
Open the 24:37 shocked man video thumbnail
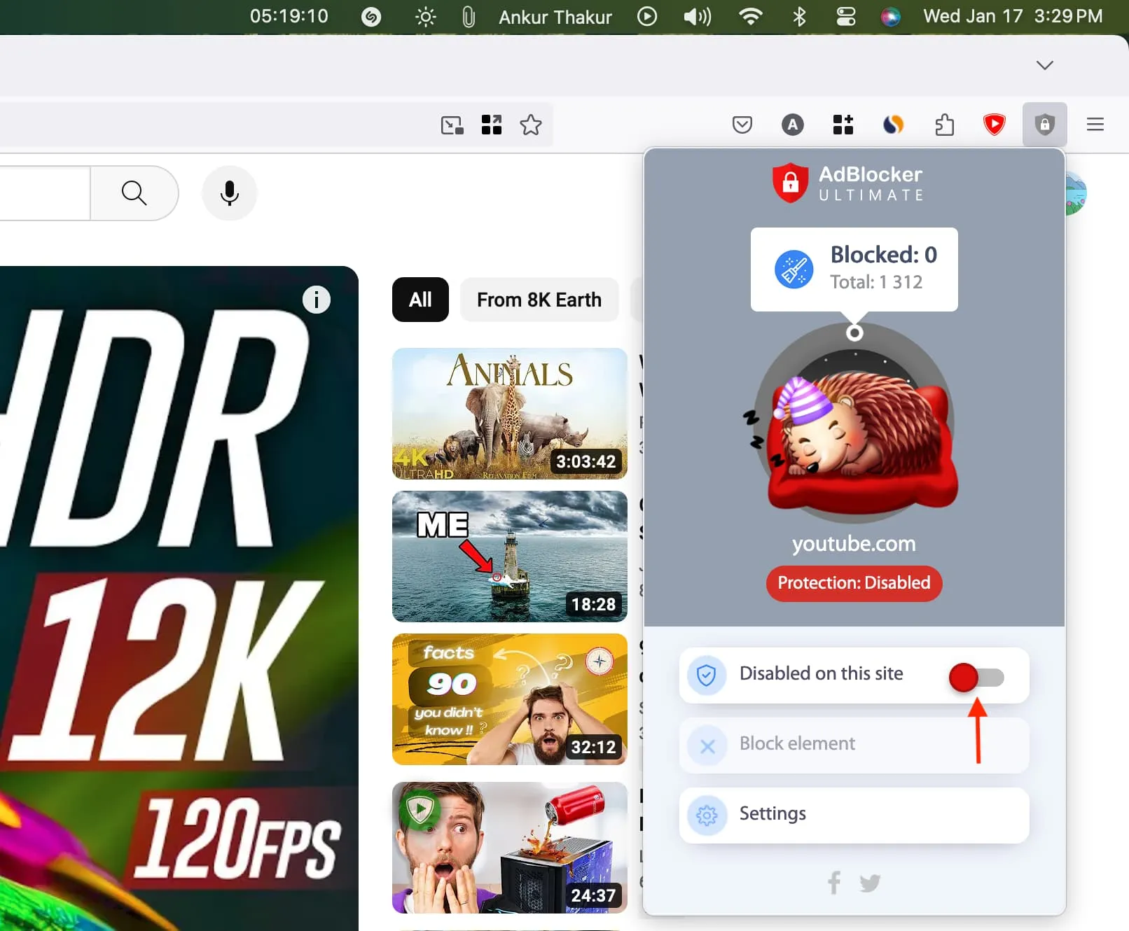[509, 848]
